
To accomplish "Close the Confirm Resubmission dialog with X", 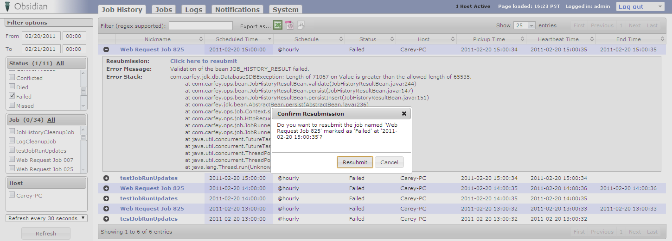I will (x=404, y=113).
